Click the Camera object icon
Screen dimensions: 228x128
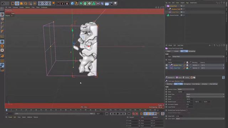[111, 4]
